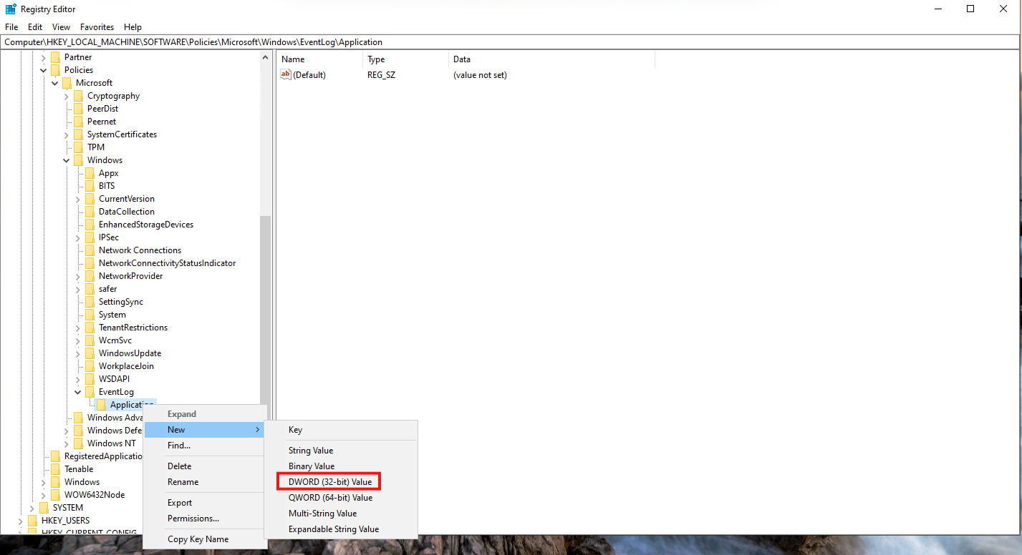Select the EventLog folder icon
The height and width of the screenshot is (555, 1022).
[90, 392]
